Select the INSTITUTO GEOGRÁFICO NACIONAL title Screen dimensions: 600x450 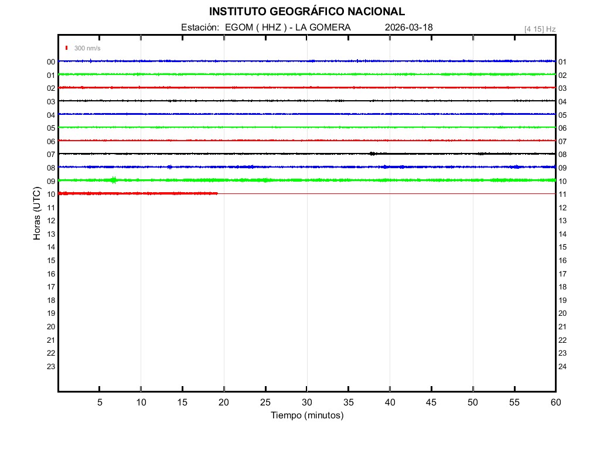[x=306, y=12]
